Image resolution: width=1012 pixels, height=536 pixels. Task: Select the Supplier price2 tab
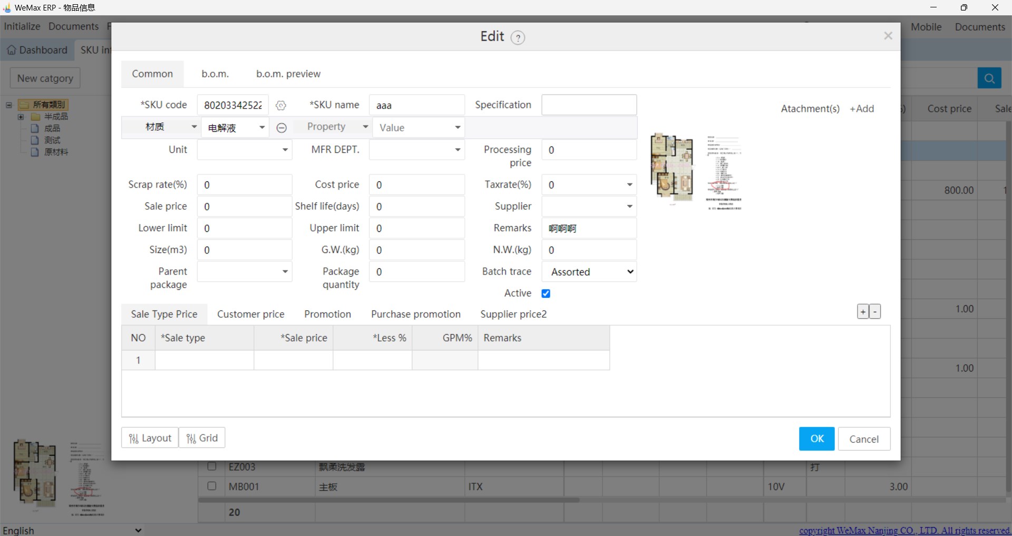click(x=513, y=314)
